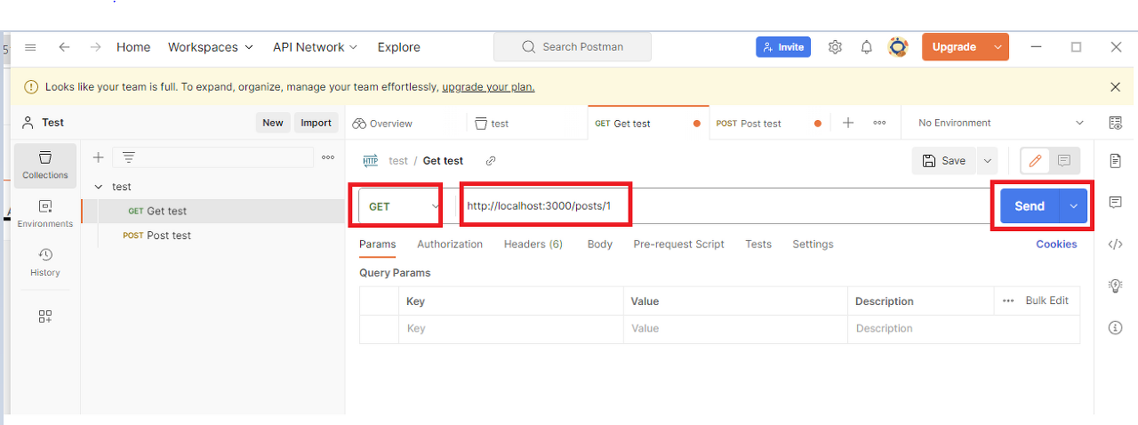Open the Environments sidebar panel
The height and width of the screenshot is (425, 1138).
pos(45,213)
